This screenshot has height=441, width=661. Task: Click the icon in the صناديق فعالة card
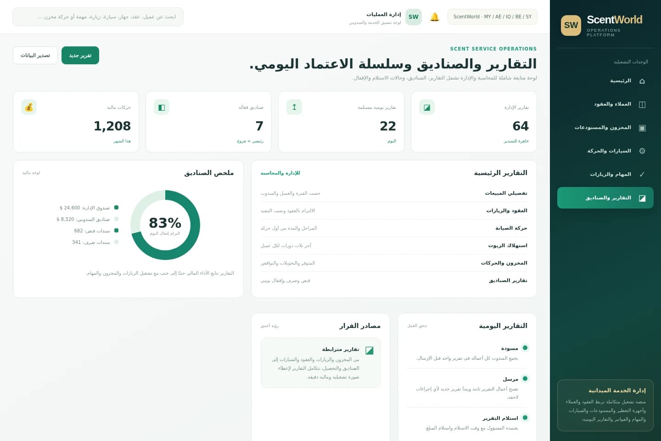coord(162,107)
